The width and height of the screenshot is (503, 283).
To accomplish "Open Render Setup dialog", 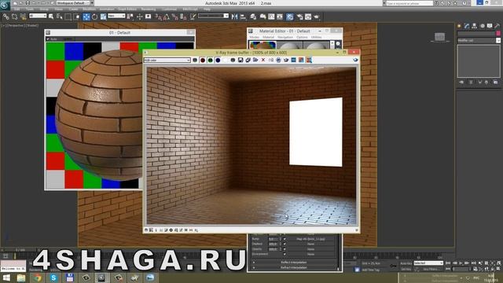I will 300,17.
